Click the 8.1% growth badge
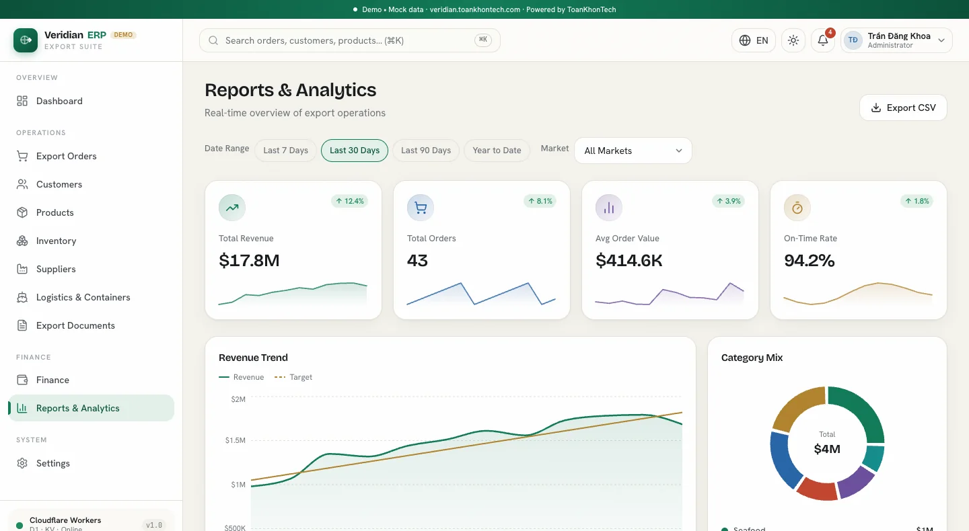Viewport: 969px width, 531px height. click(540, 201)
